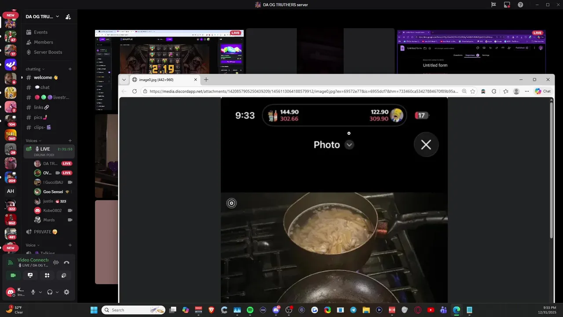Toggle noise suppression waveform icon
563x317 pixels.
click(x=56, y=262)
